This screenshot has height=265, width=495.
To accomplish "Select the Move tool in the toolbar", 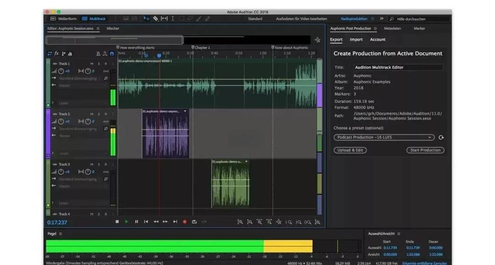I will coord(146,19).
